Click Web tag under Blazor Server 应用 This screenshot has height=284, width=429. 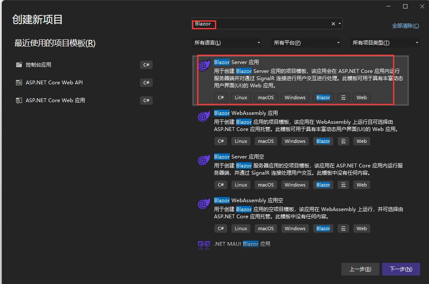(361, 97)
